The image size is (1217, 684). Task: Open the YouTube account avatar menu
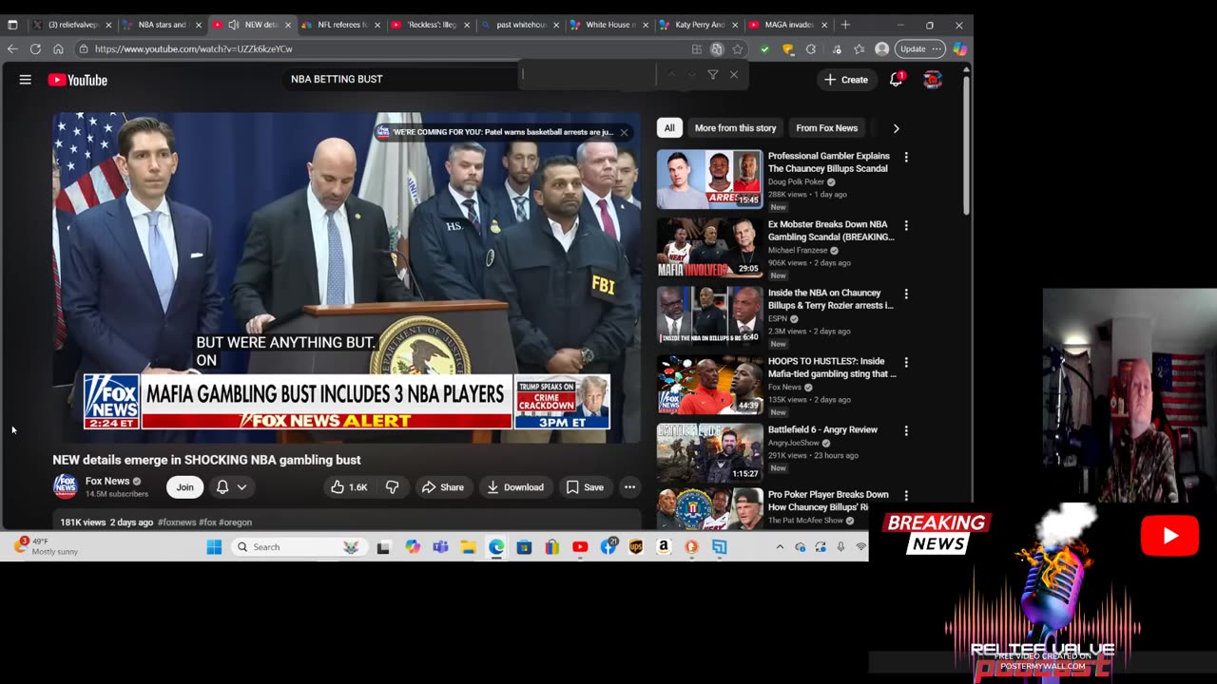933,80
